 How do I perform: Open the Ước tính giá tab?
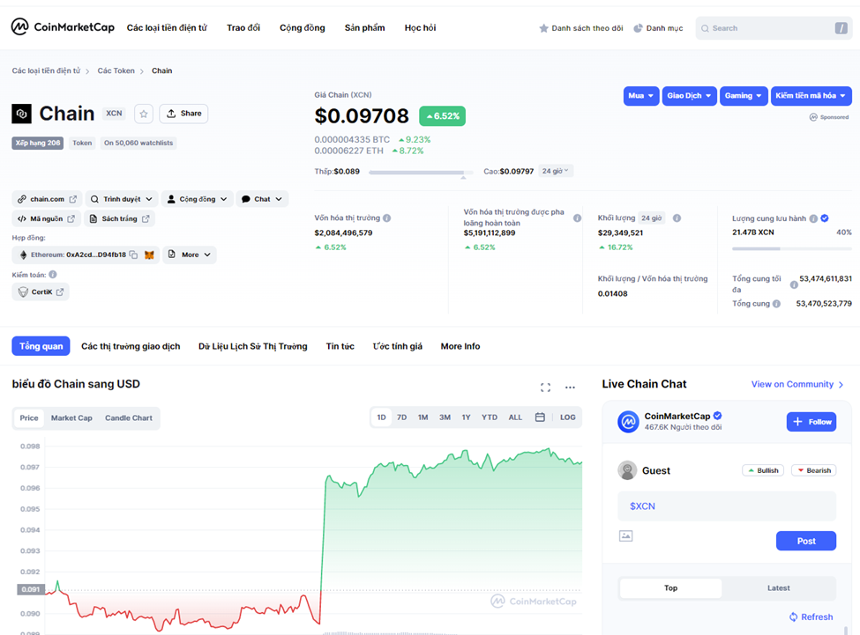[397, 346]
